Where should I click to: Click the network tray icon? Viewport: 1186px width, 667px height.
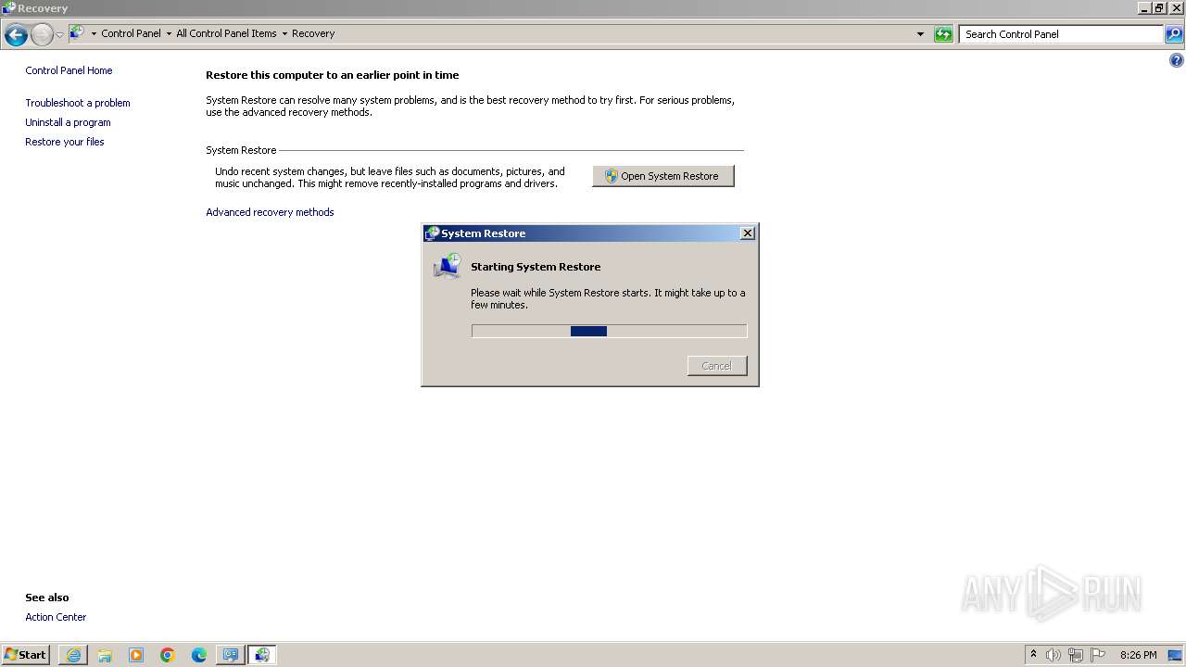1076,655
